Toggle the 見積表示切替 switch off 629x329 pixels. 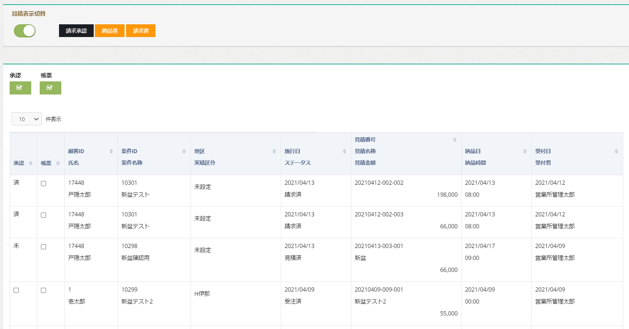25,31
